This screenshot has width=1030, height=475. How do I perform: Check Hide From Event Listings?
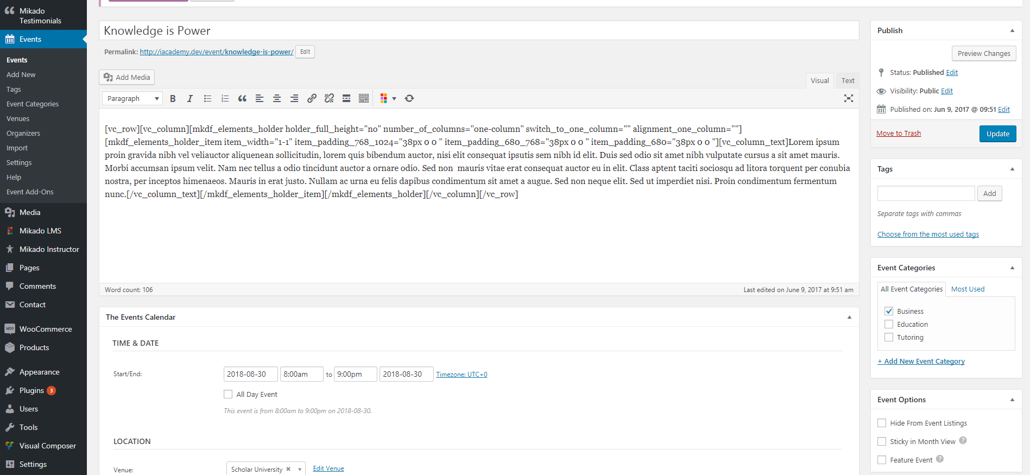pyautogui.click(x=882, y=423)
